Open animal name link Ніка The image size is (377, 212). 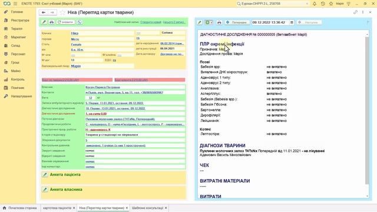[75, 33]
